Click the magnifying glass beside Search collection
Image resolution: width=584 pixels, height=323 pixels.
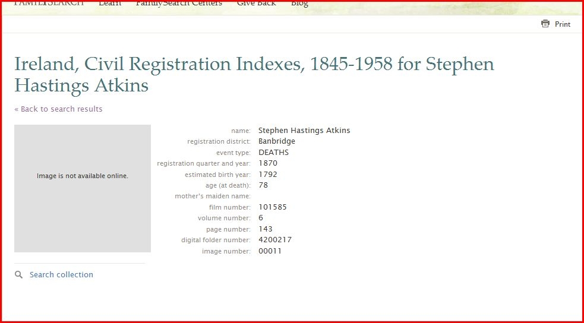coord(19,275)
